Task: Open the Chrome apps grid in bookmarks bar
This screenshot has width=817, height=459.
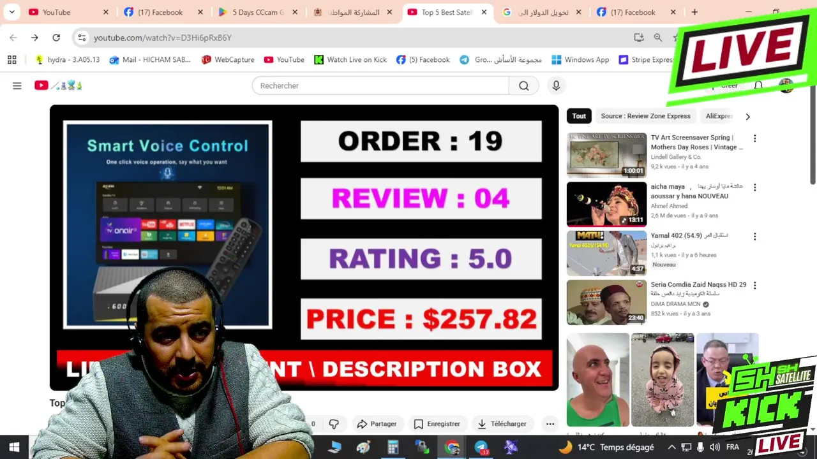Action: (x=11, y=59)
